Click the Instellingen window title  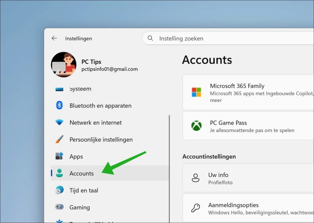pyautogui.click(x=78, y=38)
